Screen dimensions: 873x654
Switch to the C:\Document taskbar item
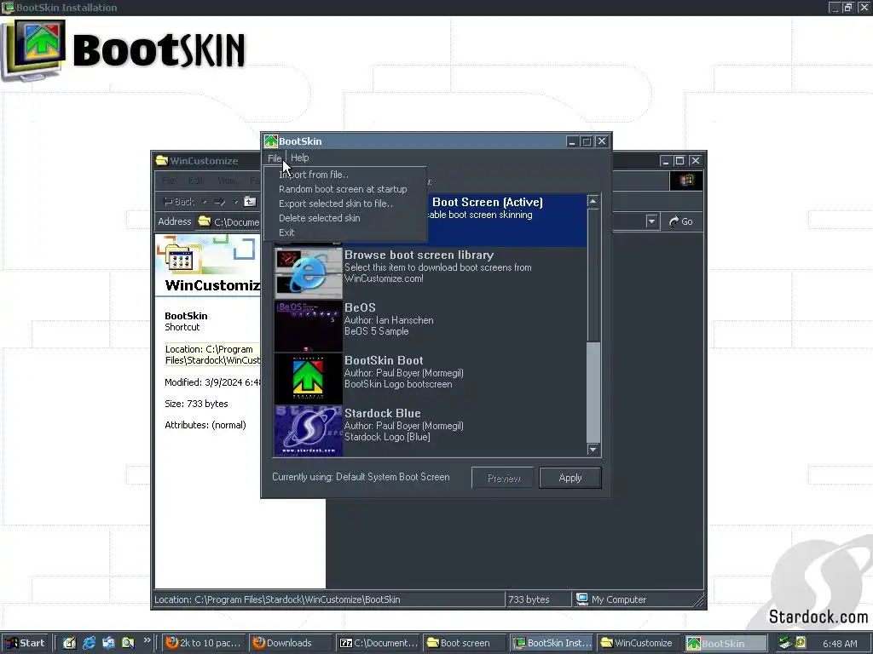(379, 643)
